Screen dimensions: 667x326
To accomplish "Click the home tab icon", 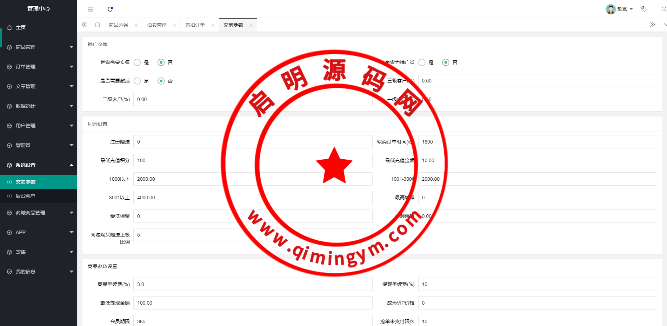I will 98,25.
